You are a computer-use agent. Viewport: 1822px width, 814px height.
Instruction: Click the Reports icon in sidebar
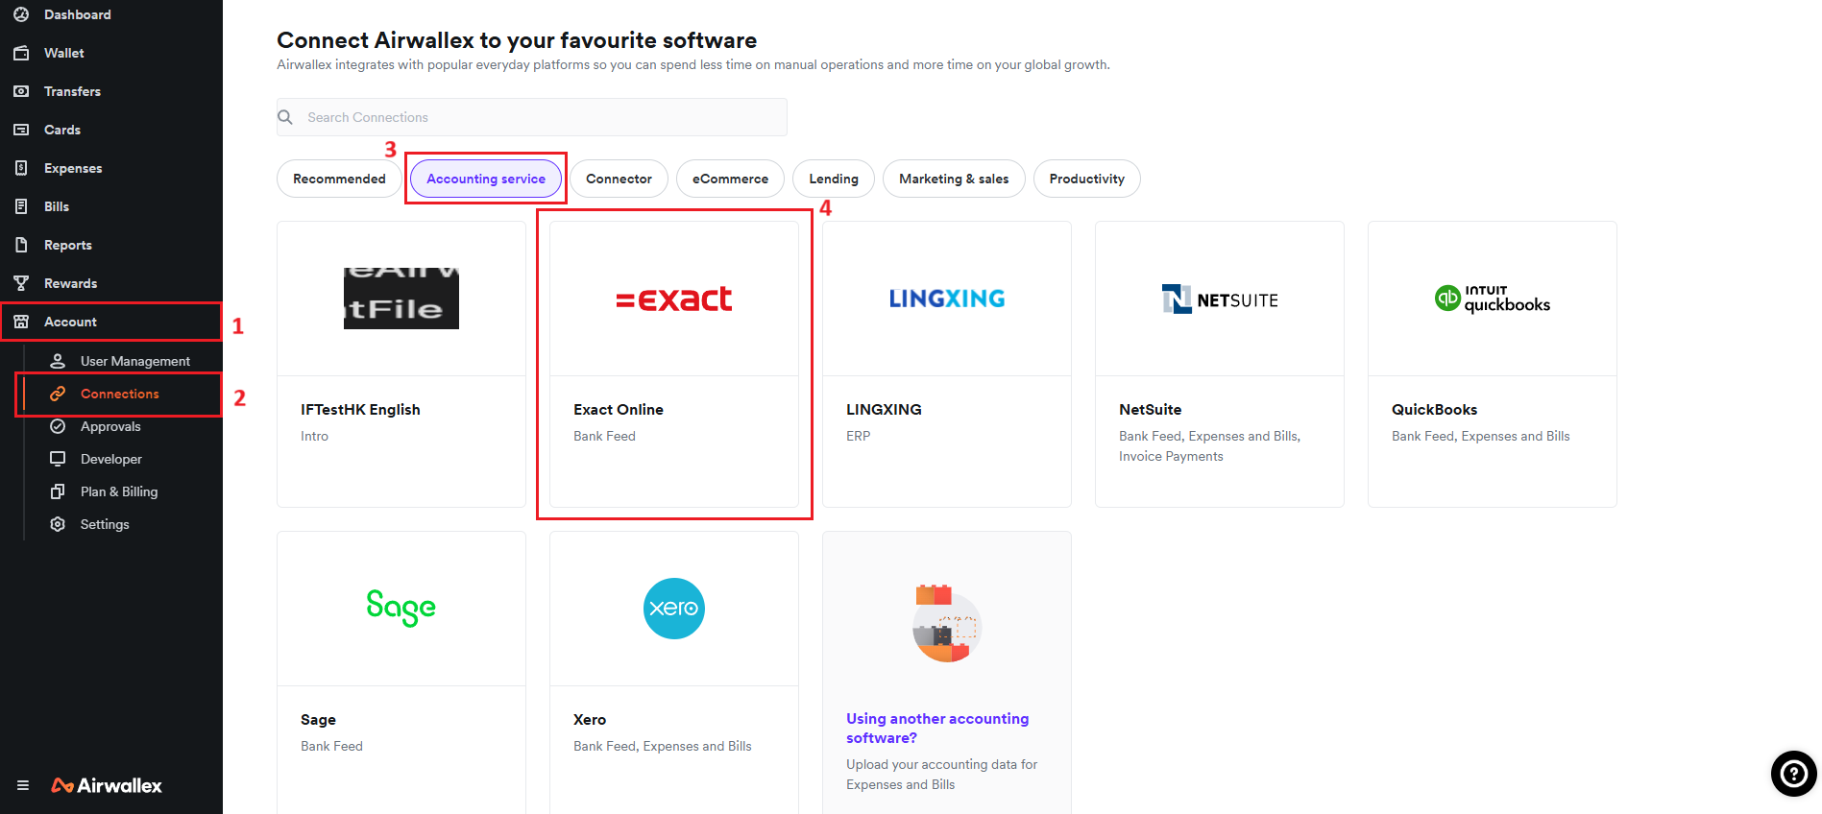coord(21,245)
